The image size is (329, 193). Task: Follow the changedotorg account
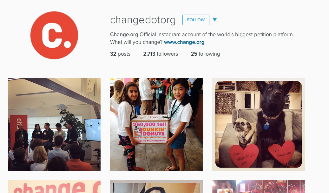(196, 20)
